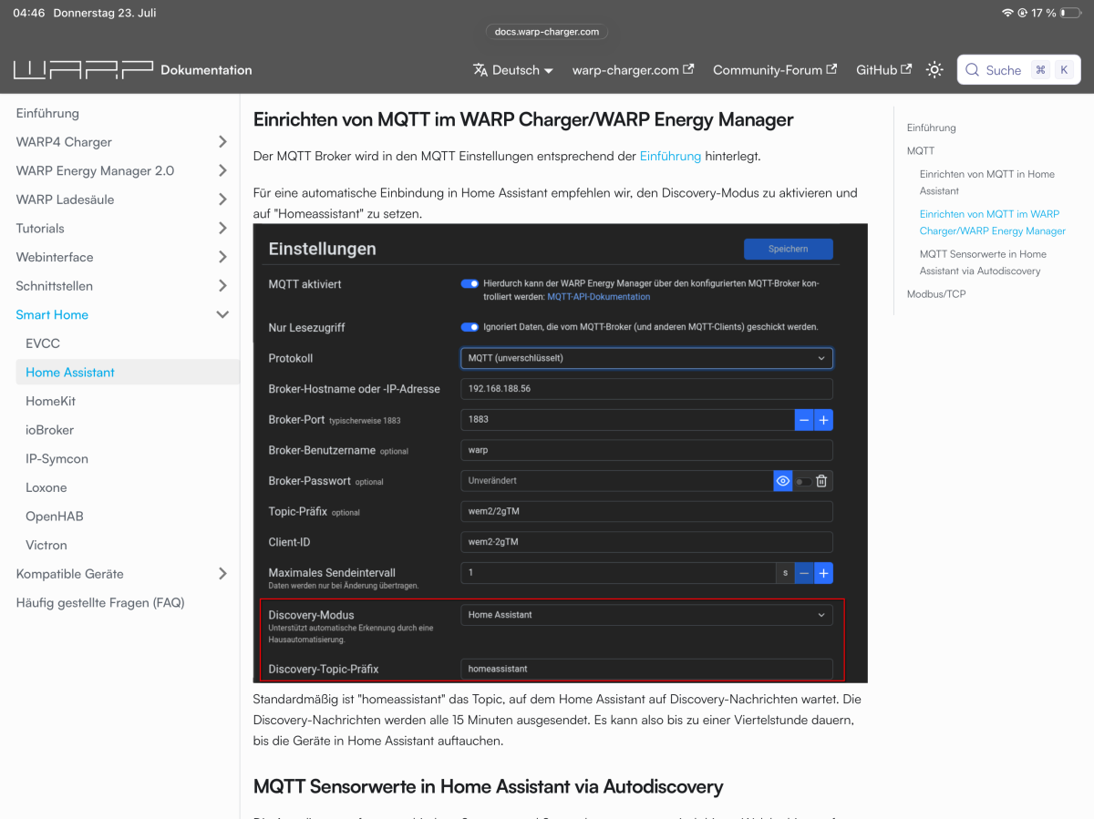Collapse the Smart Home sidebar section
Screen dimensions: 1094x819
(222, 314)
